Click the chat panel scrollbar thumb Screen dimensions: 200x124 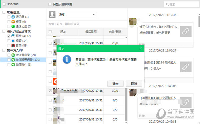(x=199, y=21)
